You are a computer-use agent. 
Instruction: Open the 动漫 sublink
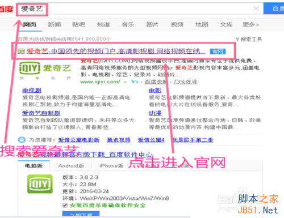(x=155, y=113)
